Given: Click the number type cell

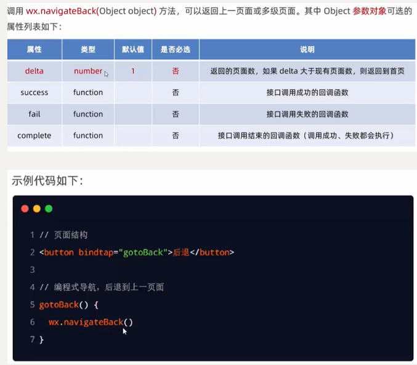Looking at the screenshot, I should pos(88,71).
